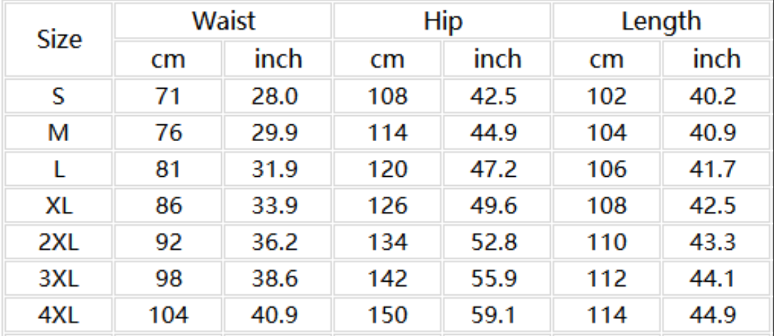
Task: Click the Hip column header
Action: (443, 21)
